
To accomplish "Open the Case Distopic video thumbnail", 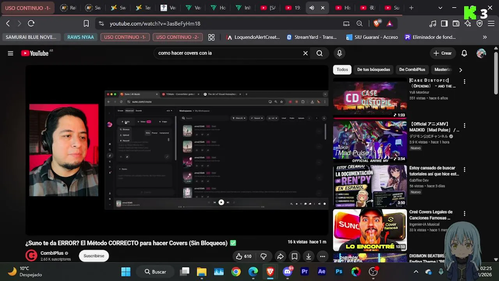I will [370, 98].
